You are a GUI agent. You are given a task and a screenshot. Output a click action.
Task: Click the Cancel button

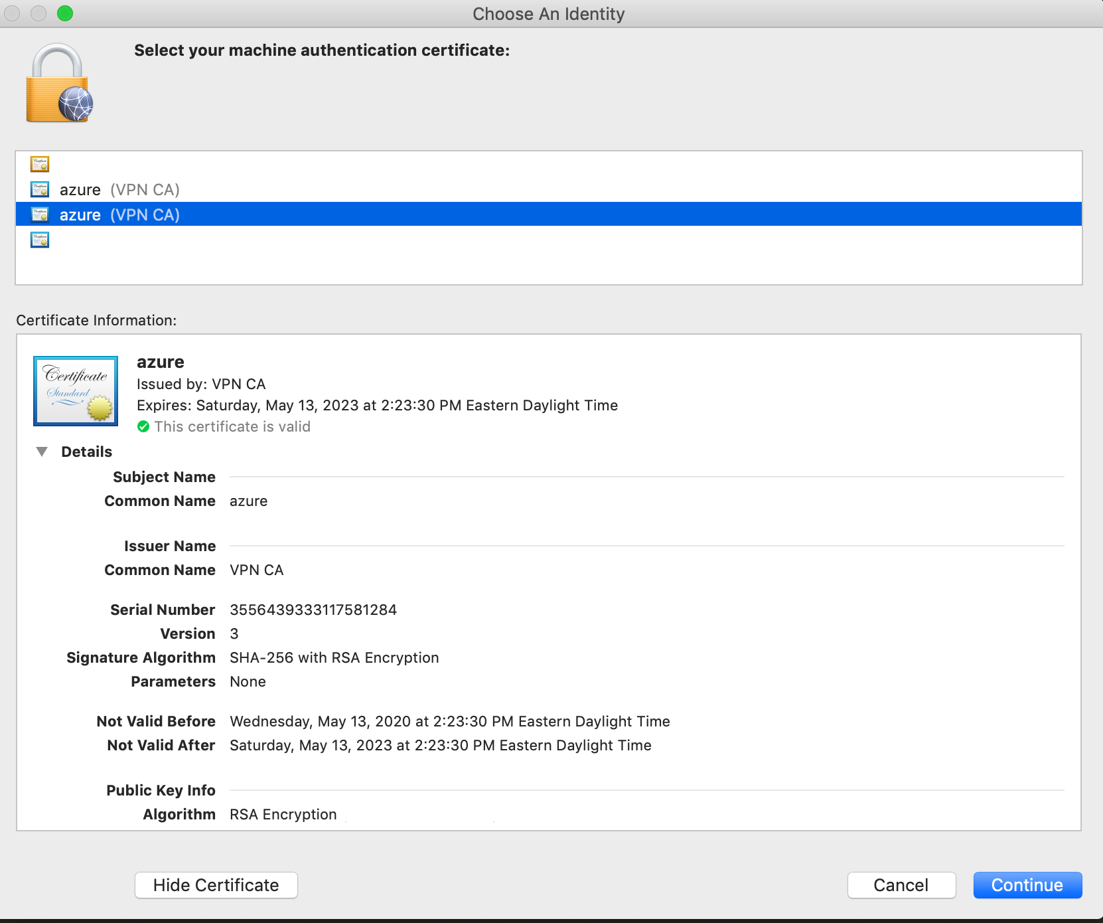[x=901, y=884]
